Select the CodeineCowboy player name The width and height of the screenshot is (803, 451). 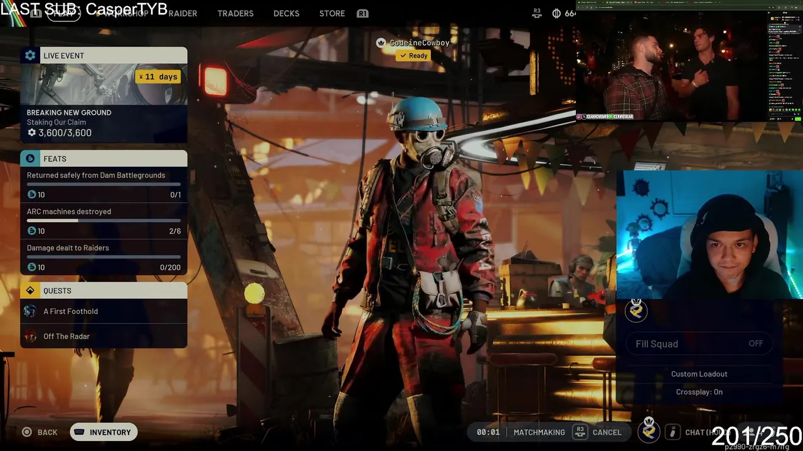(x=420, y=43)
